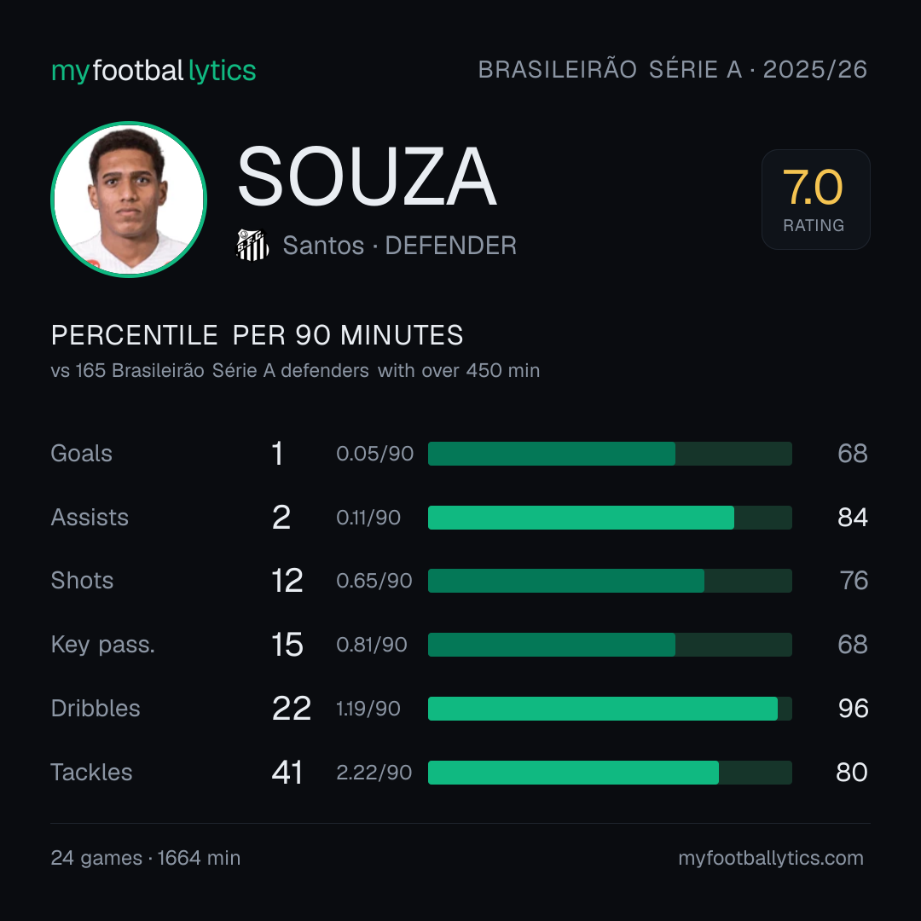This screenshot has height=921, width=921.
Task: Select the Assists percentile bar
Action: point(610,518)
